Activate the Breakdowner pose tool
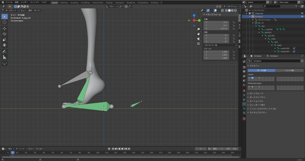Image resolution: width=305 pixels, height=161 pixels. [x=4, y=64]
